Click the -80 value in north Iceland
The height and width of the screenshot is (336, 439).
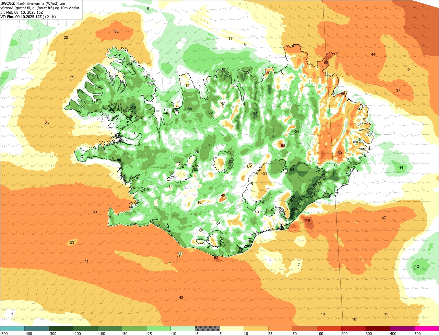pos(254,113)
